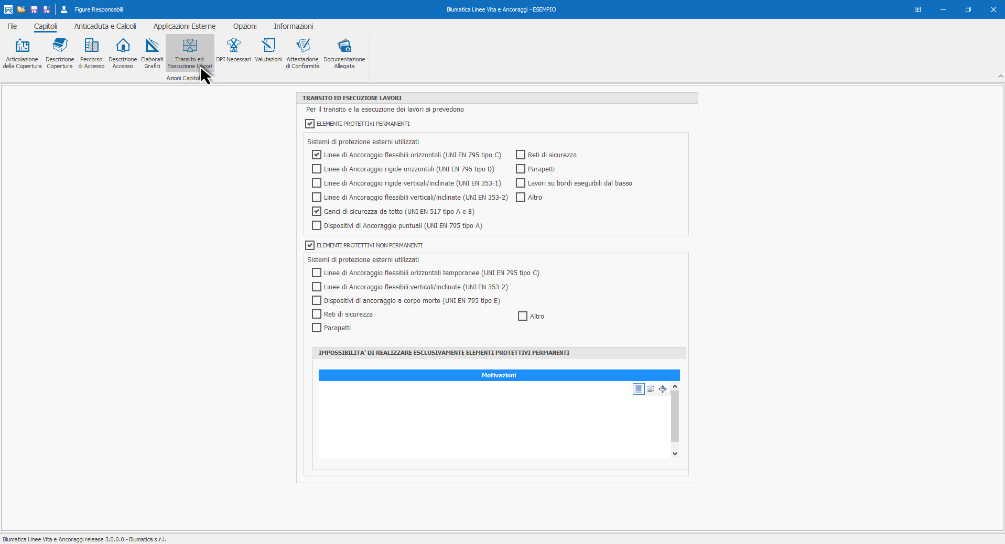Open Attestazione di Conformità chapter
The height and width of the screenshot is (544, 1005).
coord(302,53)
